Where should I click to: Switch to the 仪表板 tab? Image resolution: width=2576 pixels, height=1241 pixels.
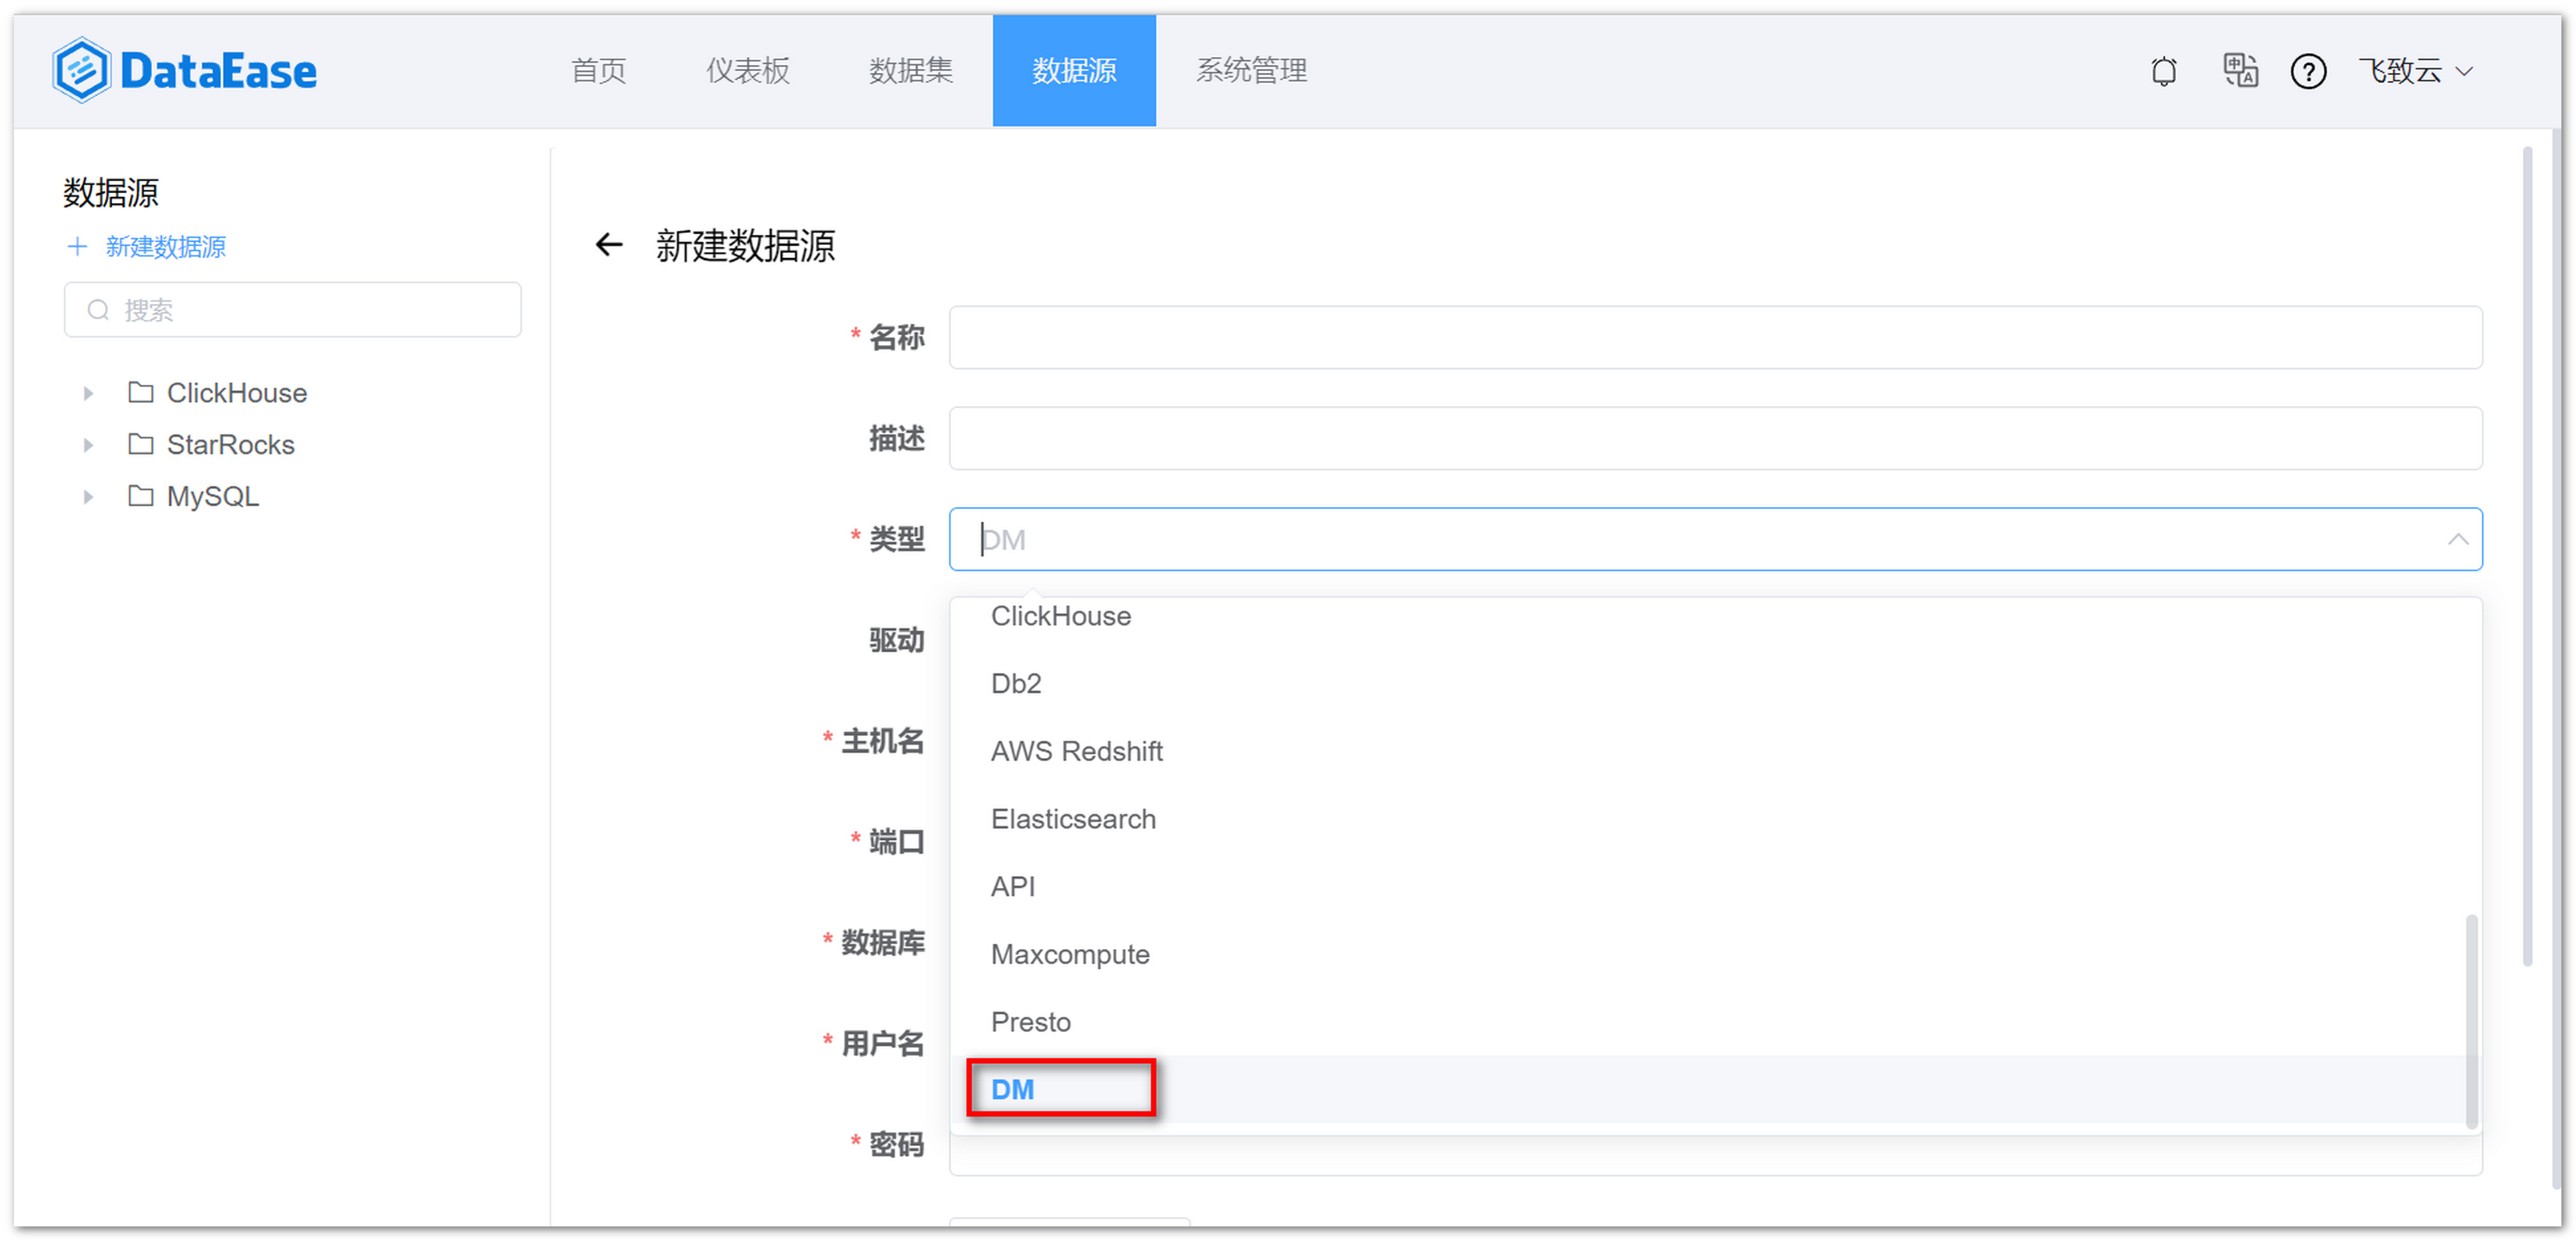pyautogui.click(x=747, y=70)
